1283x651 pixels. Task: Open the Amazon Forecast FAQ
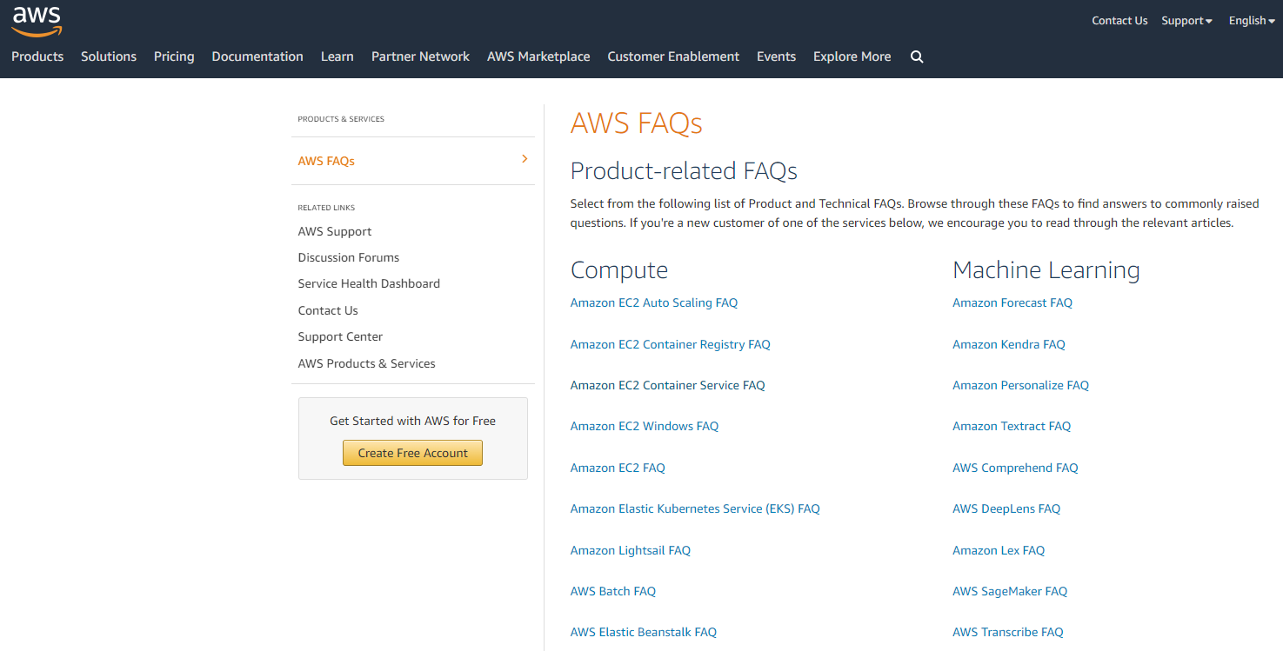tap(1012, 302)
